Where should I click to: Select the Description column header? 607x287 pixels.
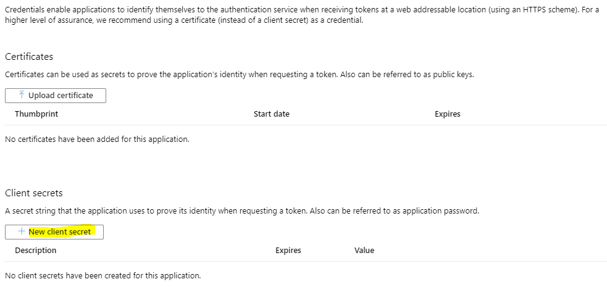(35, 251)
